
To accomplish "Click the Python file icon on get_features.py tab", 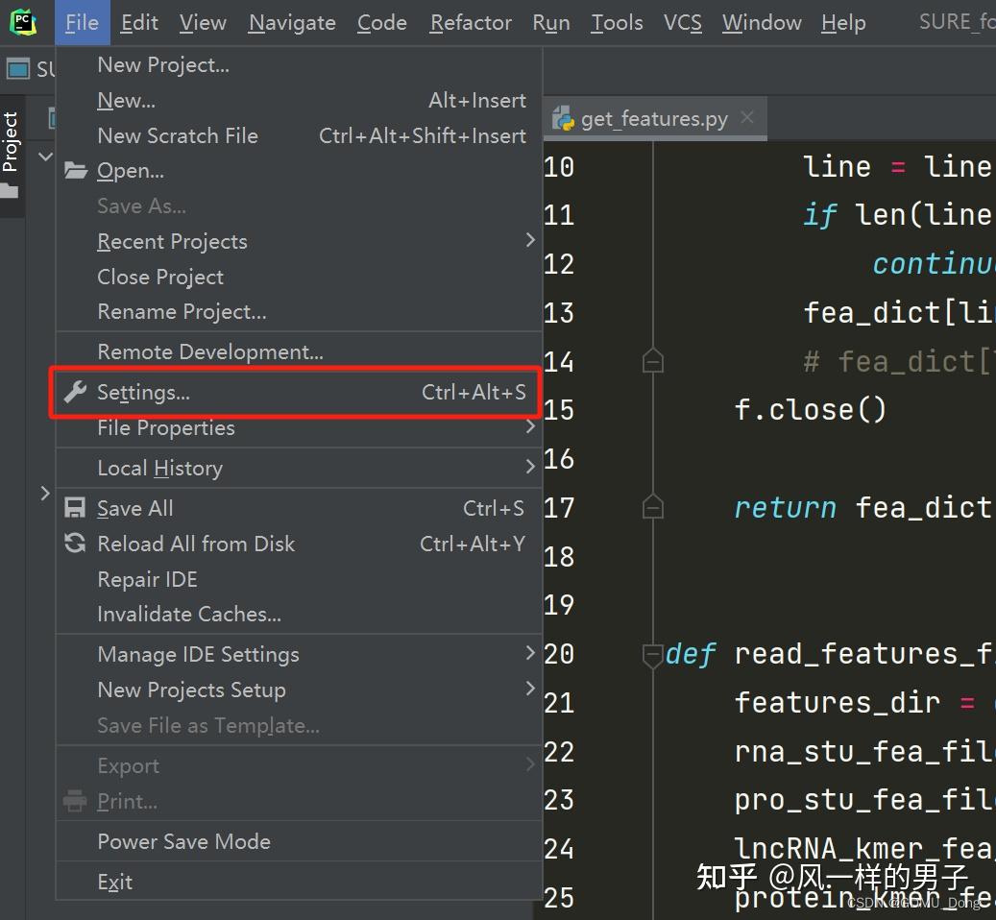I will 564,119.
